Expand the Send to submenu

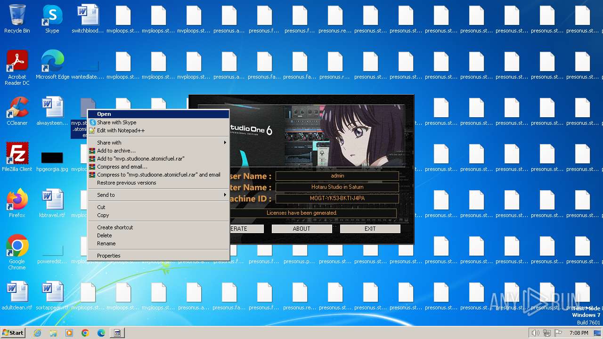[x=159, y=195]
